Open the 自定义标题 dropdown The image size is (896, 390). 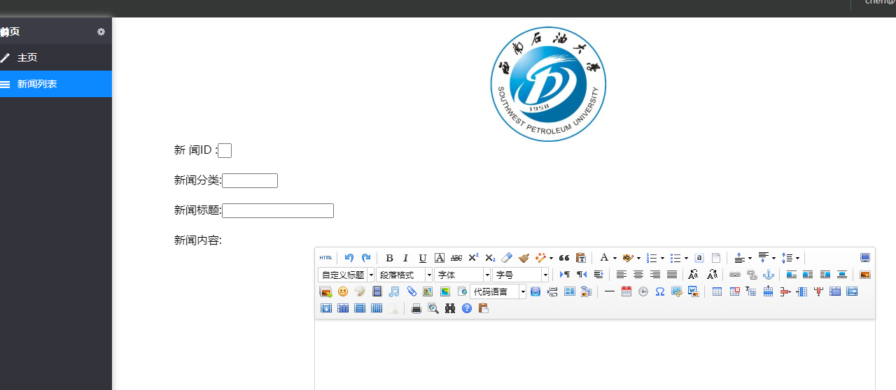[x=346, y=275]
